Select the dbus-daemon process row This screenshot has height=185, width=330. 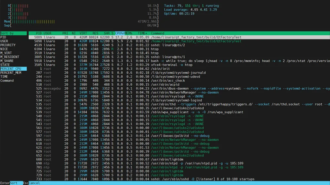[179, 89]
